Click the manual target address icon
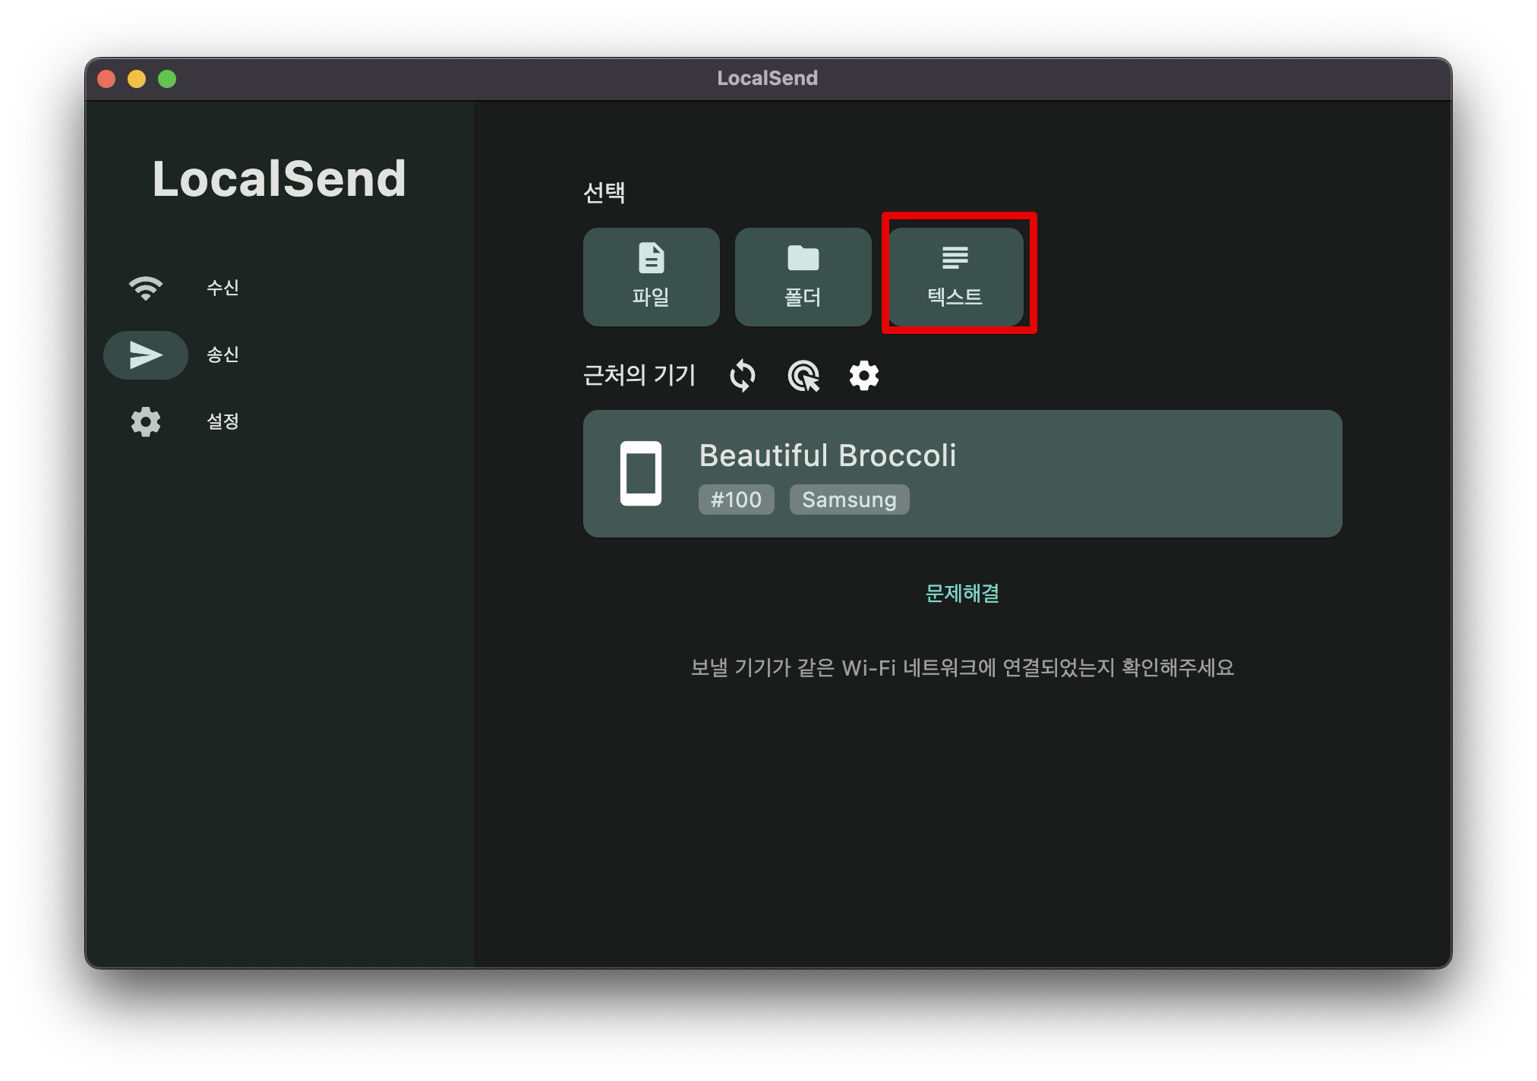Screen dimensions: 1537x1081 pos(803,376)
